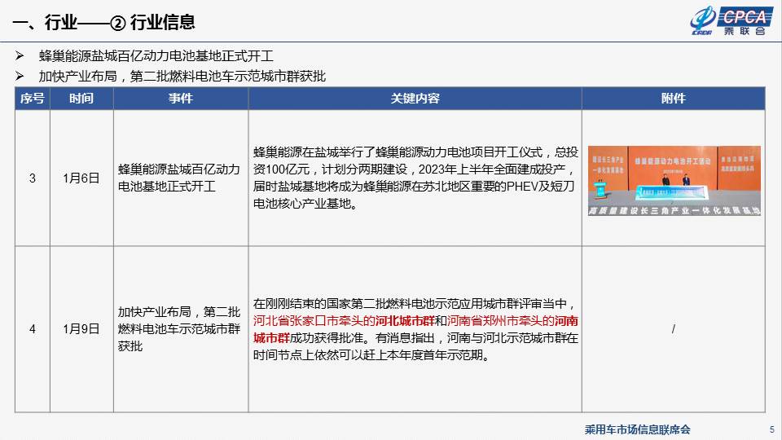The width and height of the screenshot is (782, 440).
Task: Click event cell '加快产业布局，第二批燃料电池车示范城市群获批' in row 4
Action: [x=179, y=328]
